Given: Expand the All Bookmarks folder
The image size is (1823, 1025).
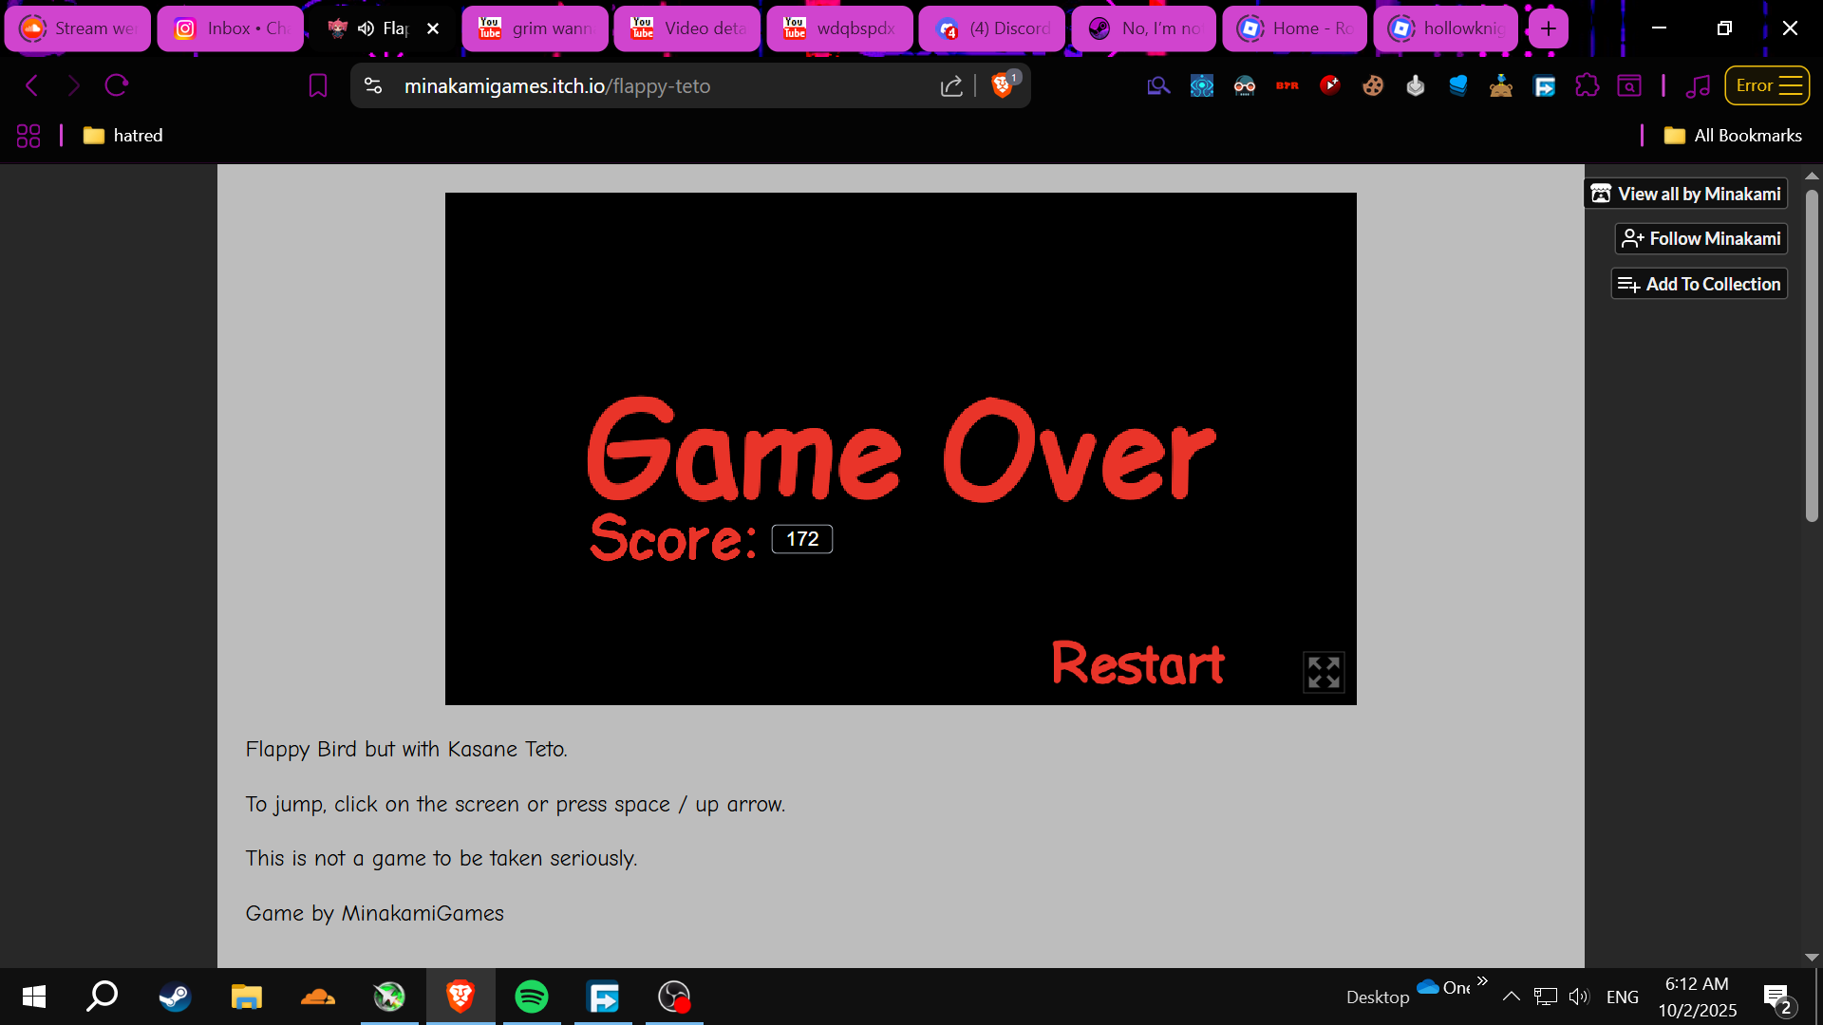Looking at the screenshot, I should click(x=1733, y=136).
